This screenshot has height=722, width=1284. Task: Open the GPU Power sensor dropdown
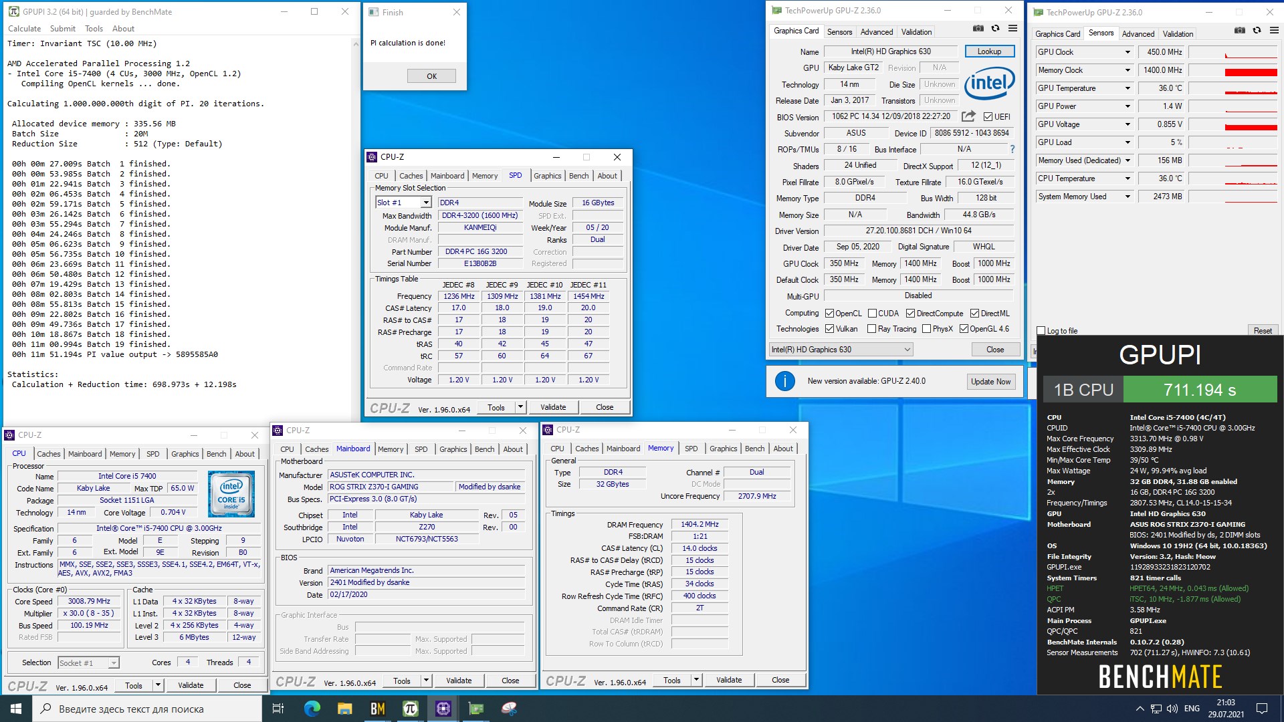click(1128, 106)
